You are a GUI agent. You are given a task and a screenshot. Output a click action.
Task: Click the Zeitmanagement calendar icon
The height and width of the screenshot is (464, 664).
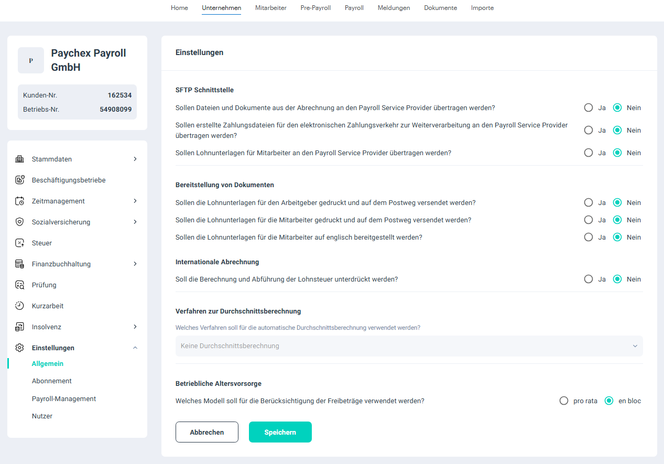point(20,201)
